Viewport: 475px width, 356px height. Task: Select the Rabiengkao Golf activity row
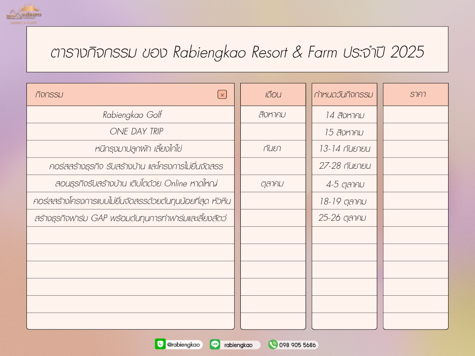(130, 114)
